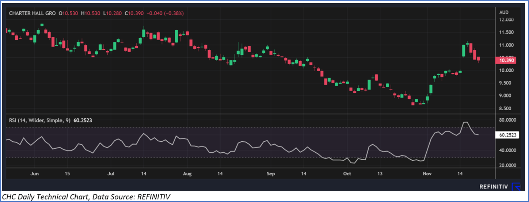529x202 pixels.
Task: Click the 12.000 price axis label
Action: coord(506,20)
